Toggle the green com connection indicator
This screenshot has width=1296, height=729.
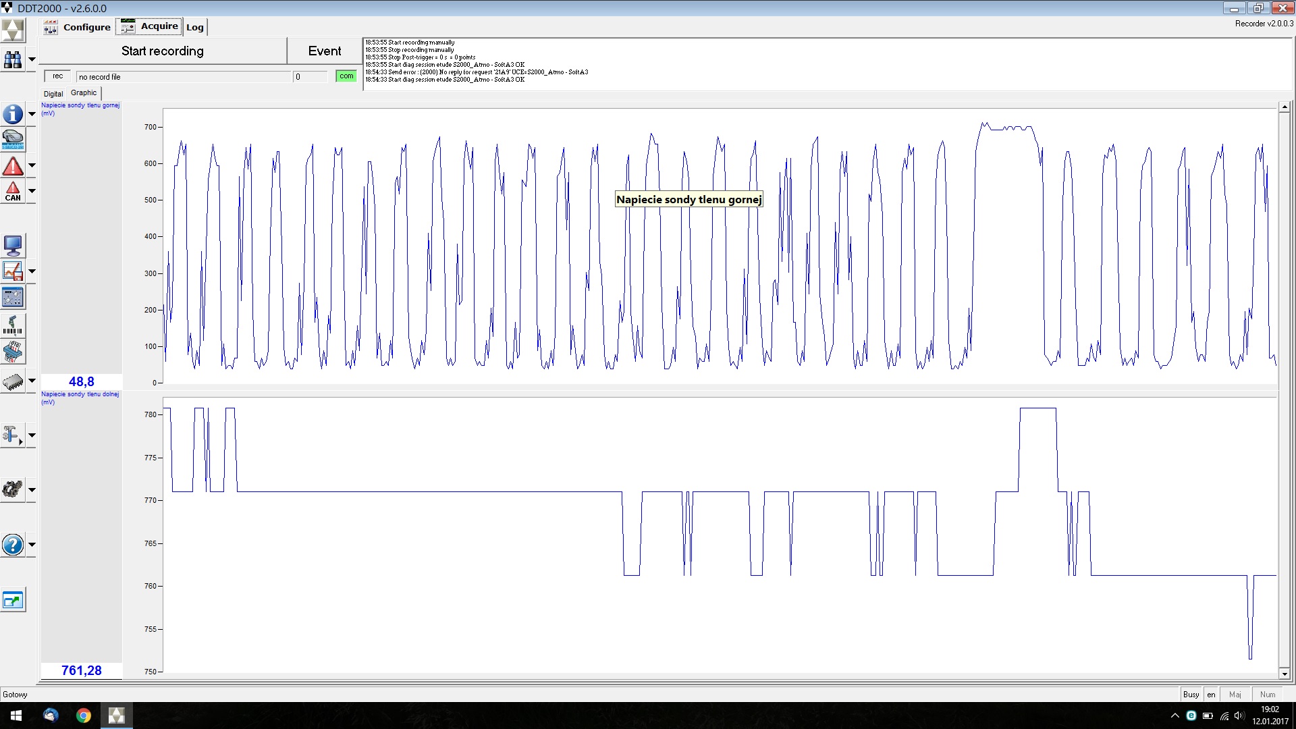(x=346, y=76)
